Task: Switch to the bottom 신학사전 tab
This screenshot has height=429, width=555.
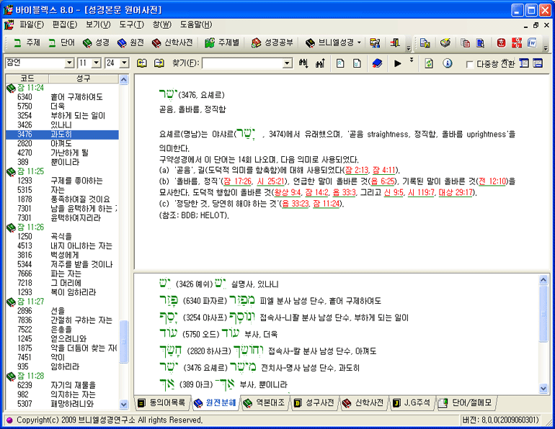Action: pyautogui.click(x=365, y=402)
